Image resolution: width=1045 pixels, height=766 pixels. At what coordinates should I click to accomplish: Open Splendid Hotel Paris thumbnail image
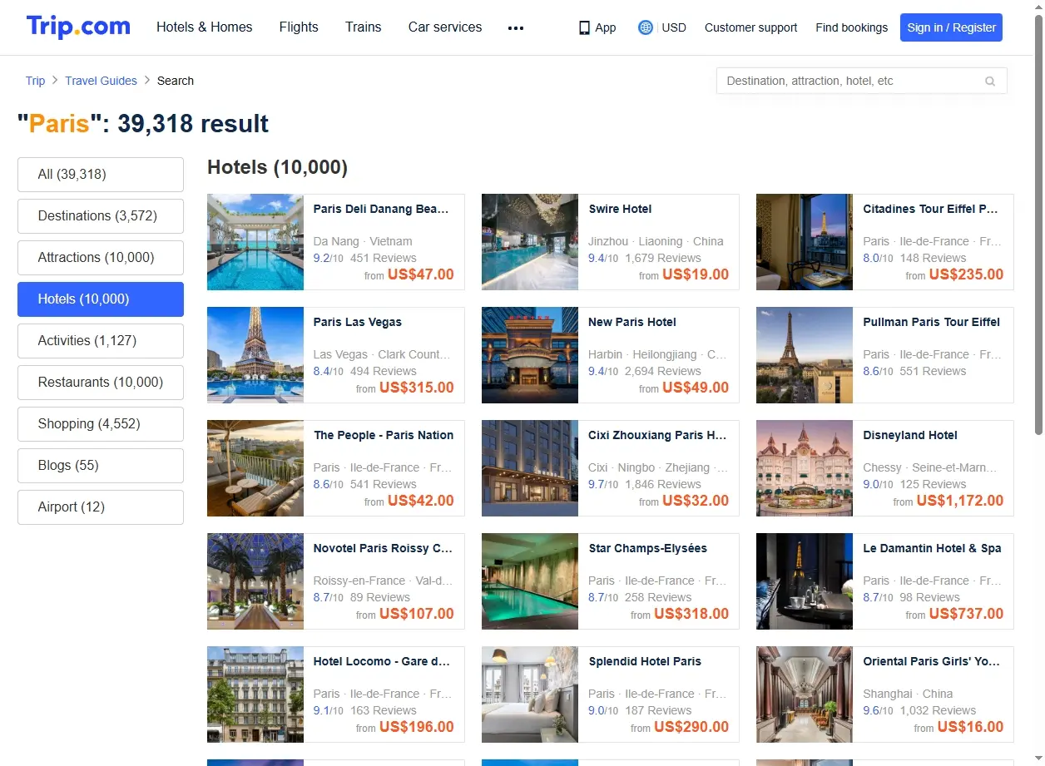tap(530, 694)
